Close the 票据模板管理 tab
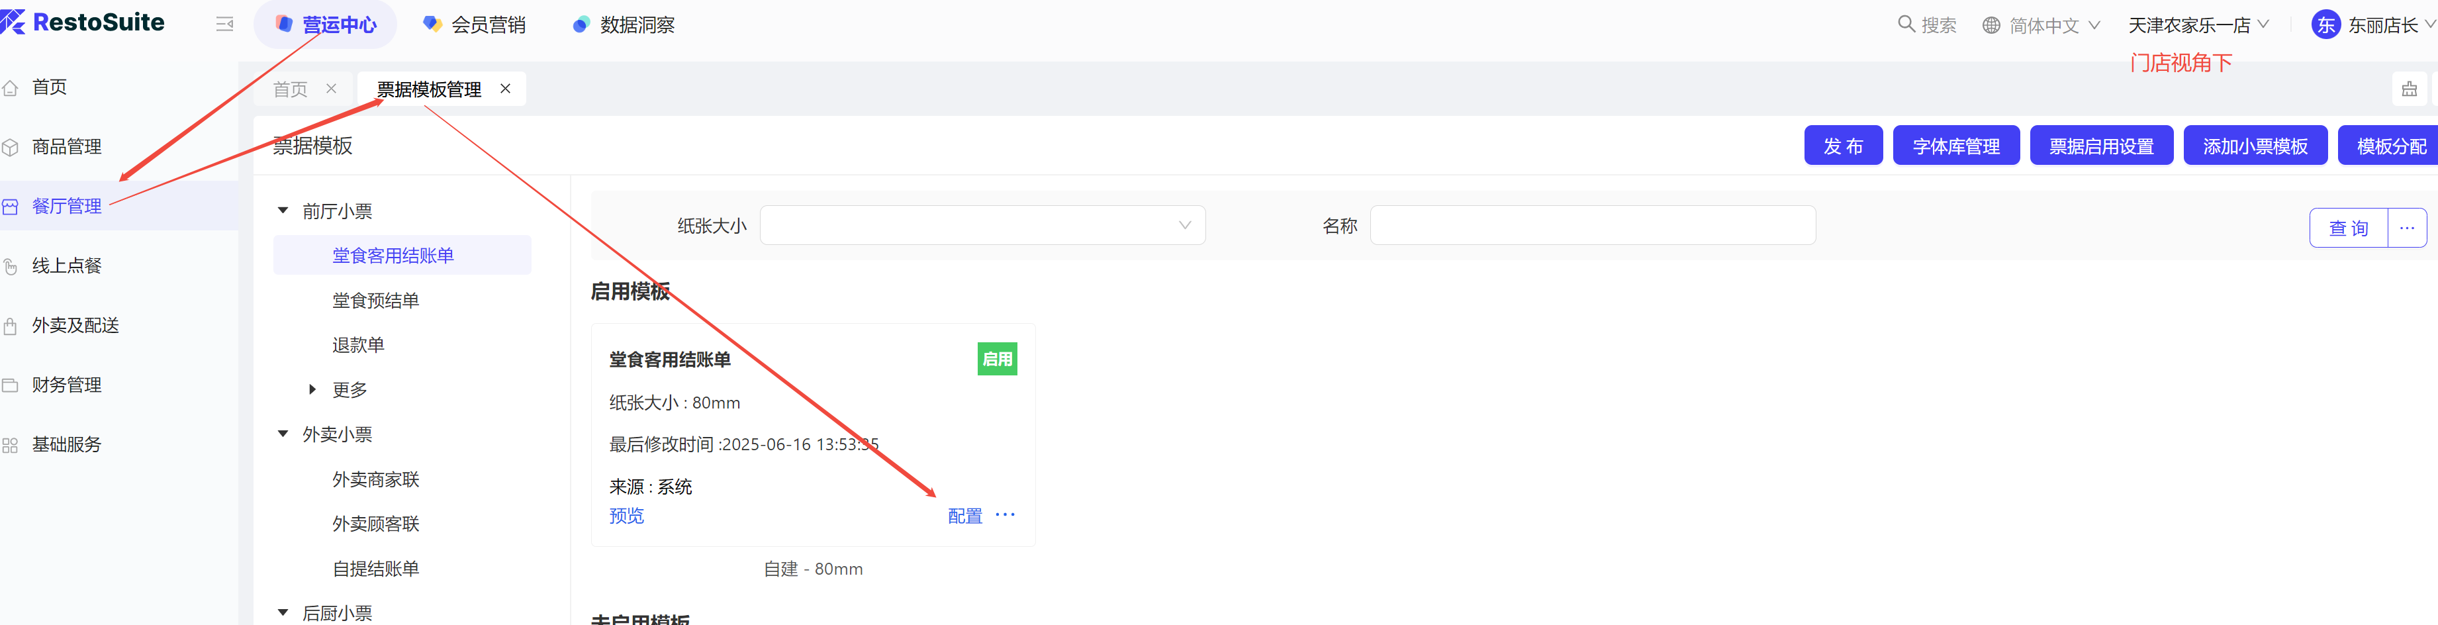 click(x=505, y=89)
